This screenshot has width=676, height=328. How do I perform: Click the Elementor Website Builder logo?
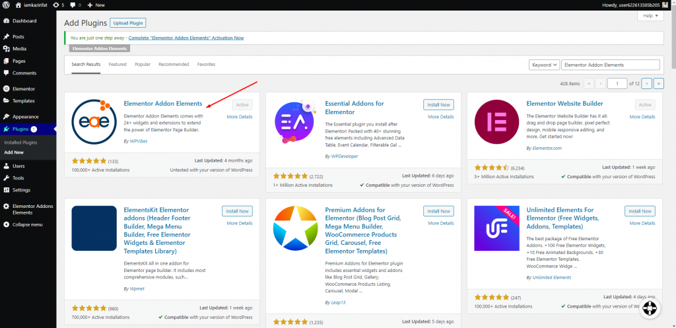(x=496, y=121)
